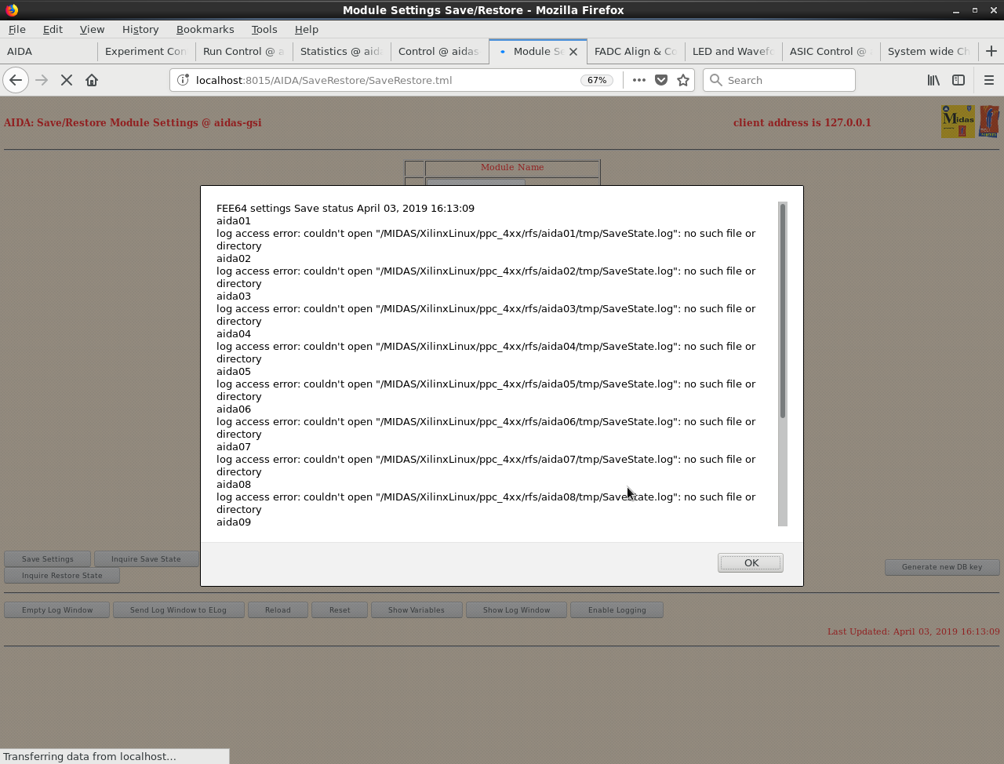1004x764 pixels.
Task: Go to the Firefox home page
Action: coord(92,80)
